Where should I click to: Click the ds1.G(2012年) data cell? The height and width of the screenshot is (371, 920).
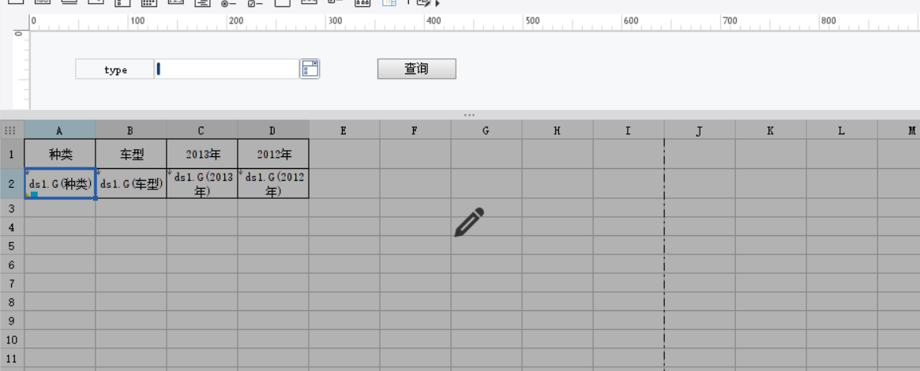(x=273, y=184)
